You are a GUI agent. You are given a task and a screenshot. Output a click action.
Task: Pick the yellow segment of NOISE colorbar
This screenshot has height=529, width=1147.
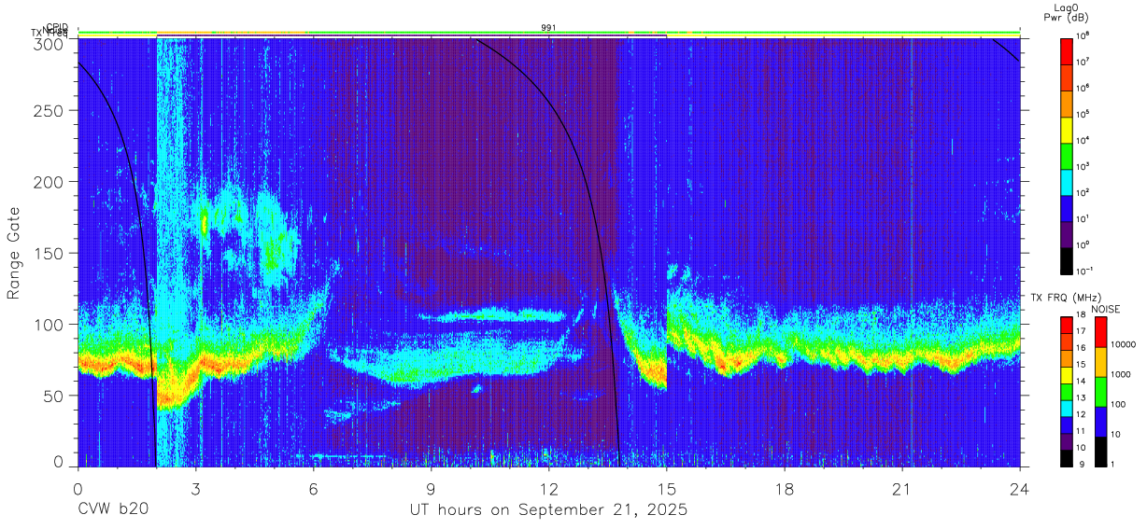click(x=1099, y=362)
